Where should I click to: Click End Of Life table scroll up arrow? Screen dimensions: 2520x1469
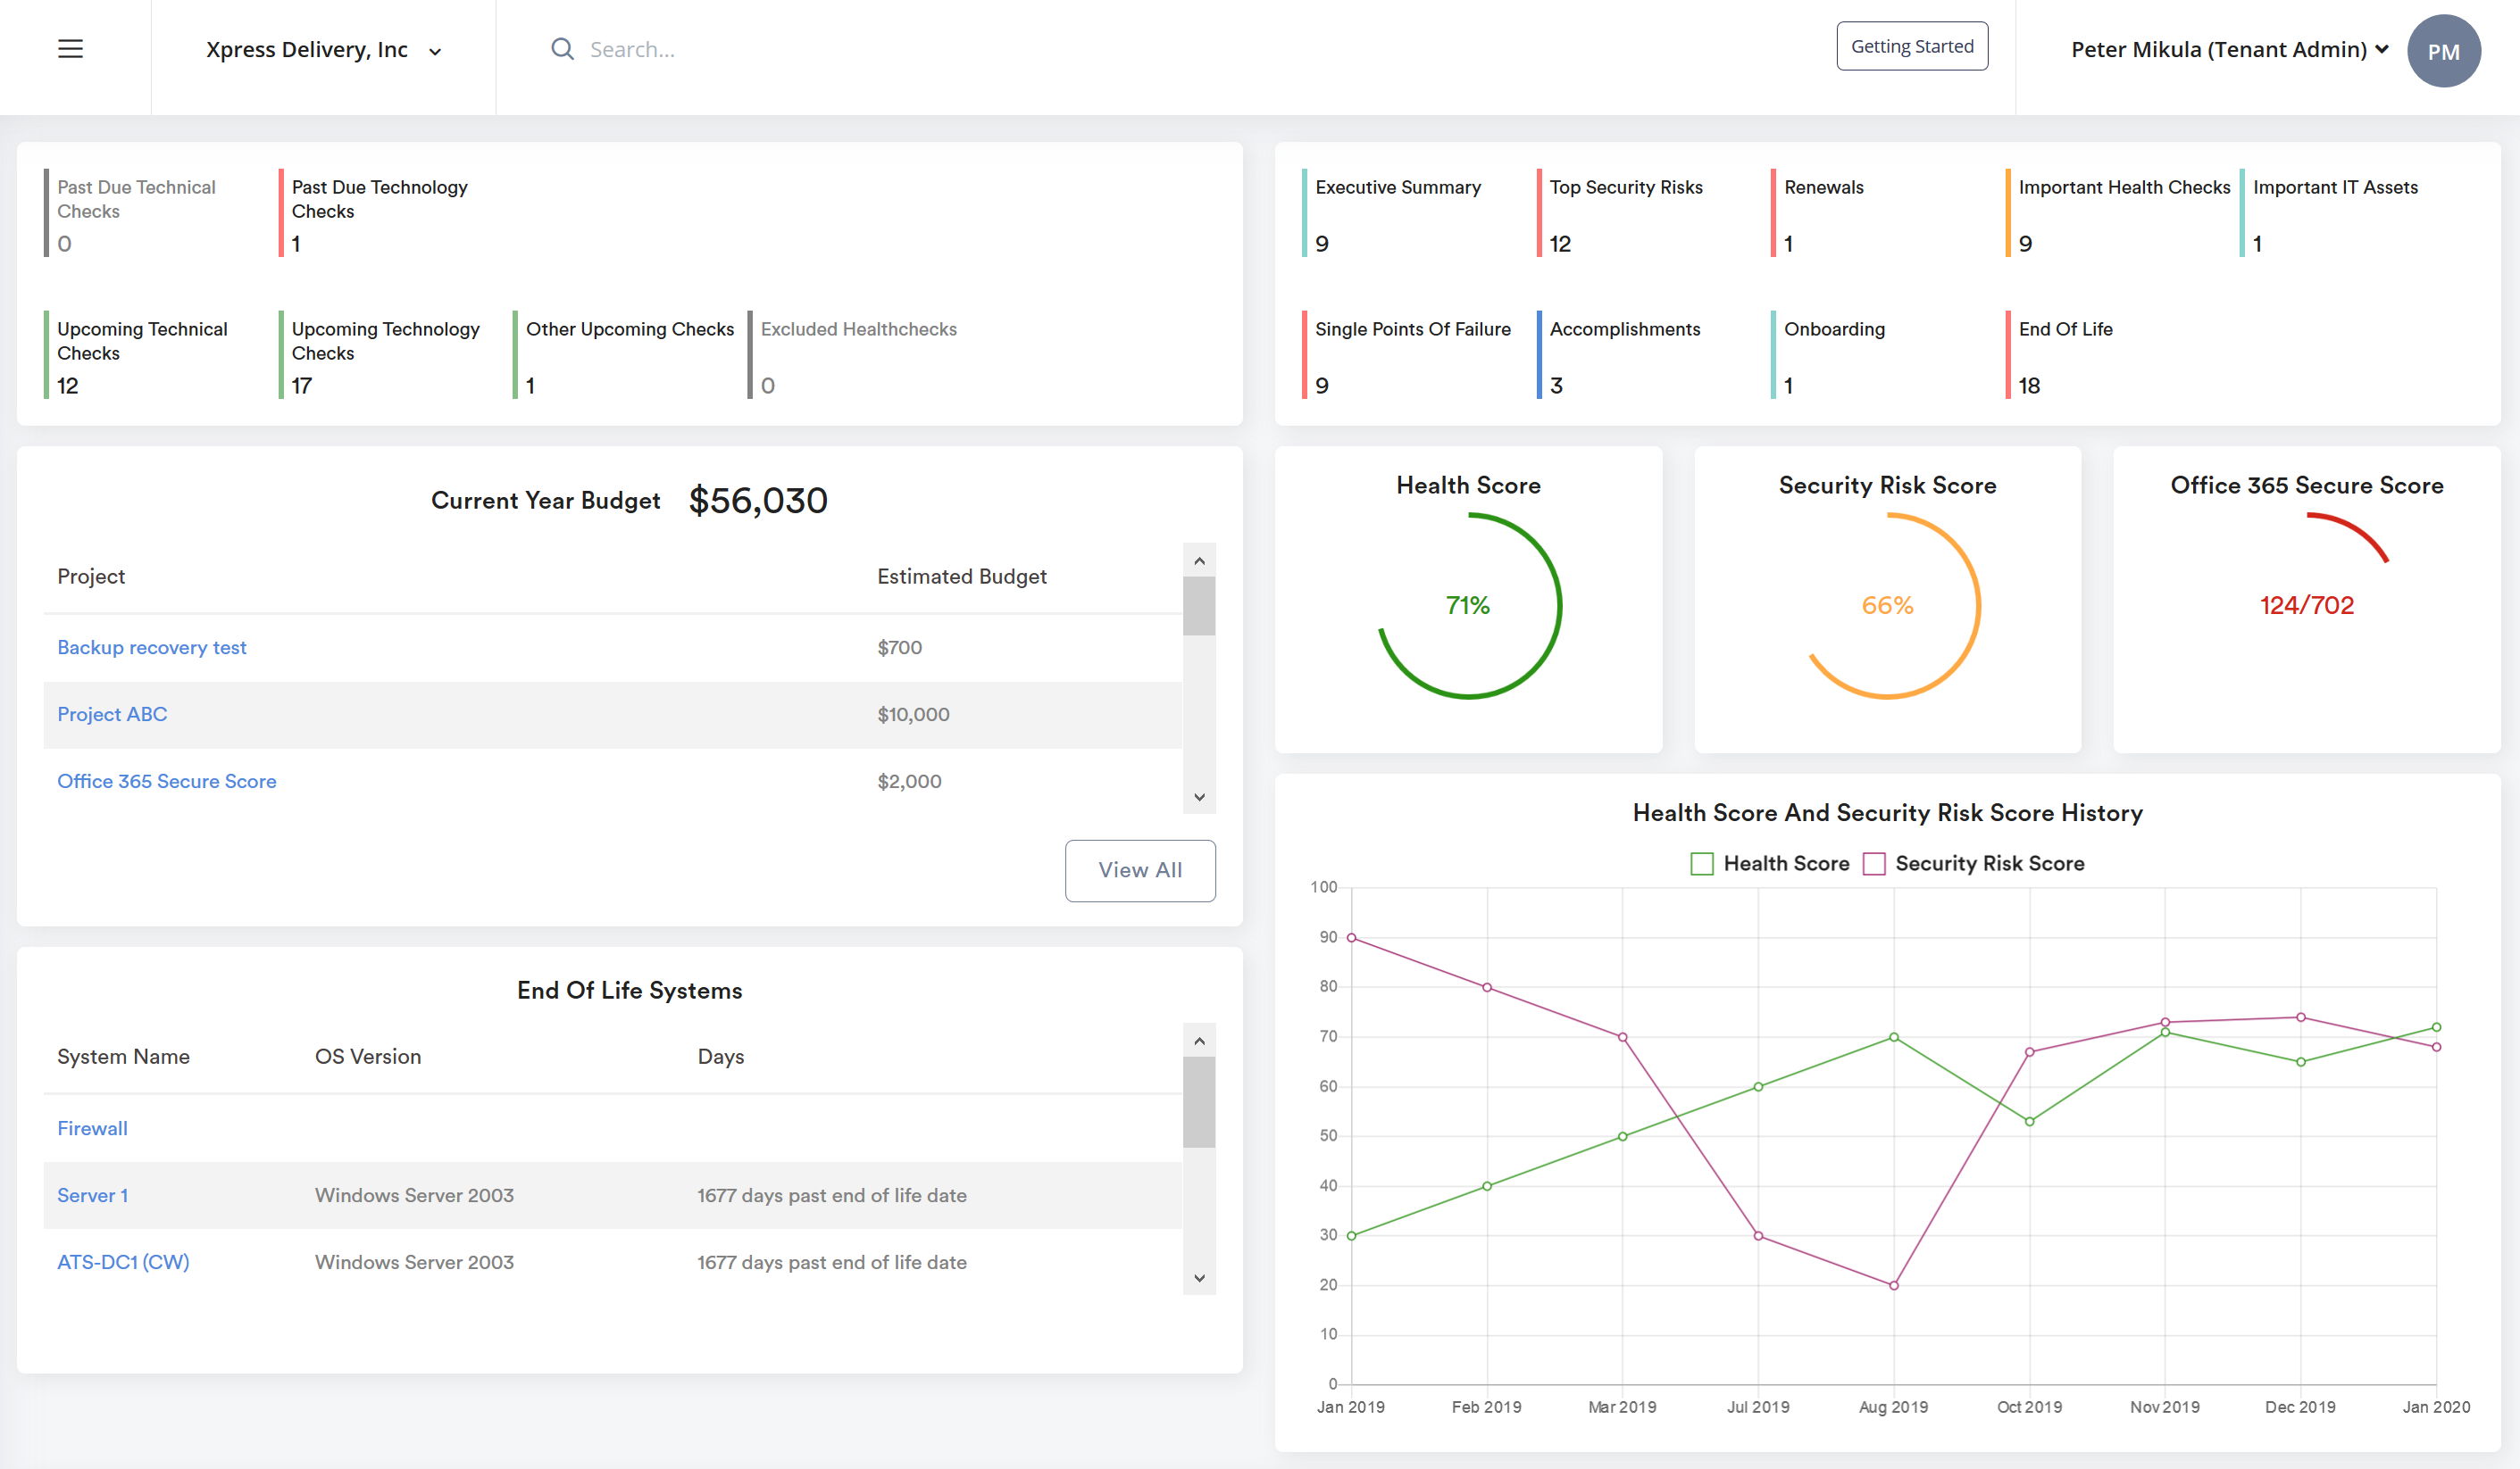click(1199, 1041)
